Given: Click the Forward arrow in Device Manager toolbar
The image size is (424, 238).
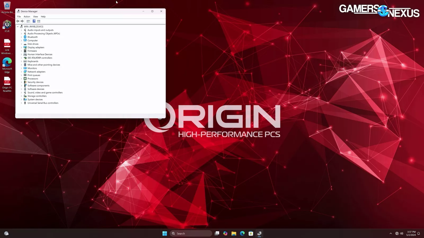Looking at the screenshot, I should click(x=22, y=21).
